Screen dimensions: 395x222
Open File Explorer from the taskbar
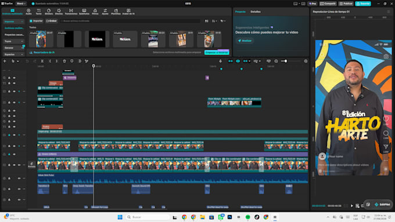tap(202, 217)
